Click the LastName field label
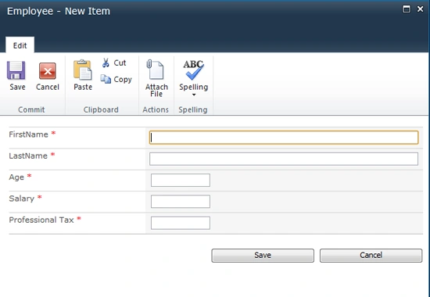The image size is (430, 297). [x=28, y=156]
